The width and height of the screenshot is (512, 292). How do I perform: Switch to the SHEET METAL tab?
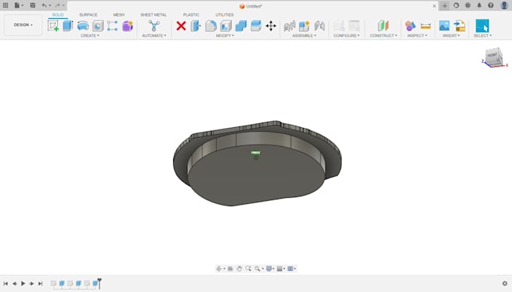point(154,15)
